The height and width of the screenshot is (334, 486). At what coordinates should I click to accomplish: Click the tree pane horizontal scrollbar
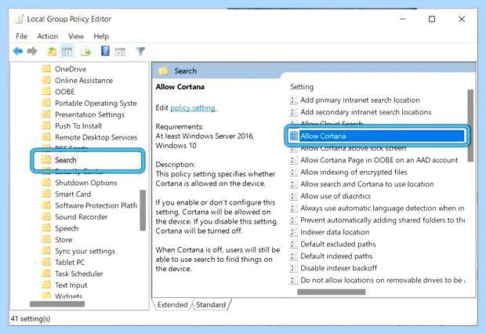point(57,304)
